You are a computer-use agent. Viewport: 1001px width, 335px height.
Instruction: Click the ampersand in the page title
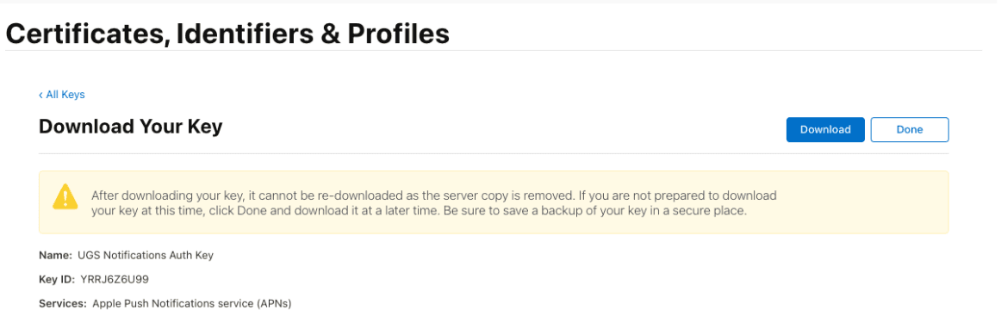[330, 34]
